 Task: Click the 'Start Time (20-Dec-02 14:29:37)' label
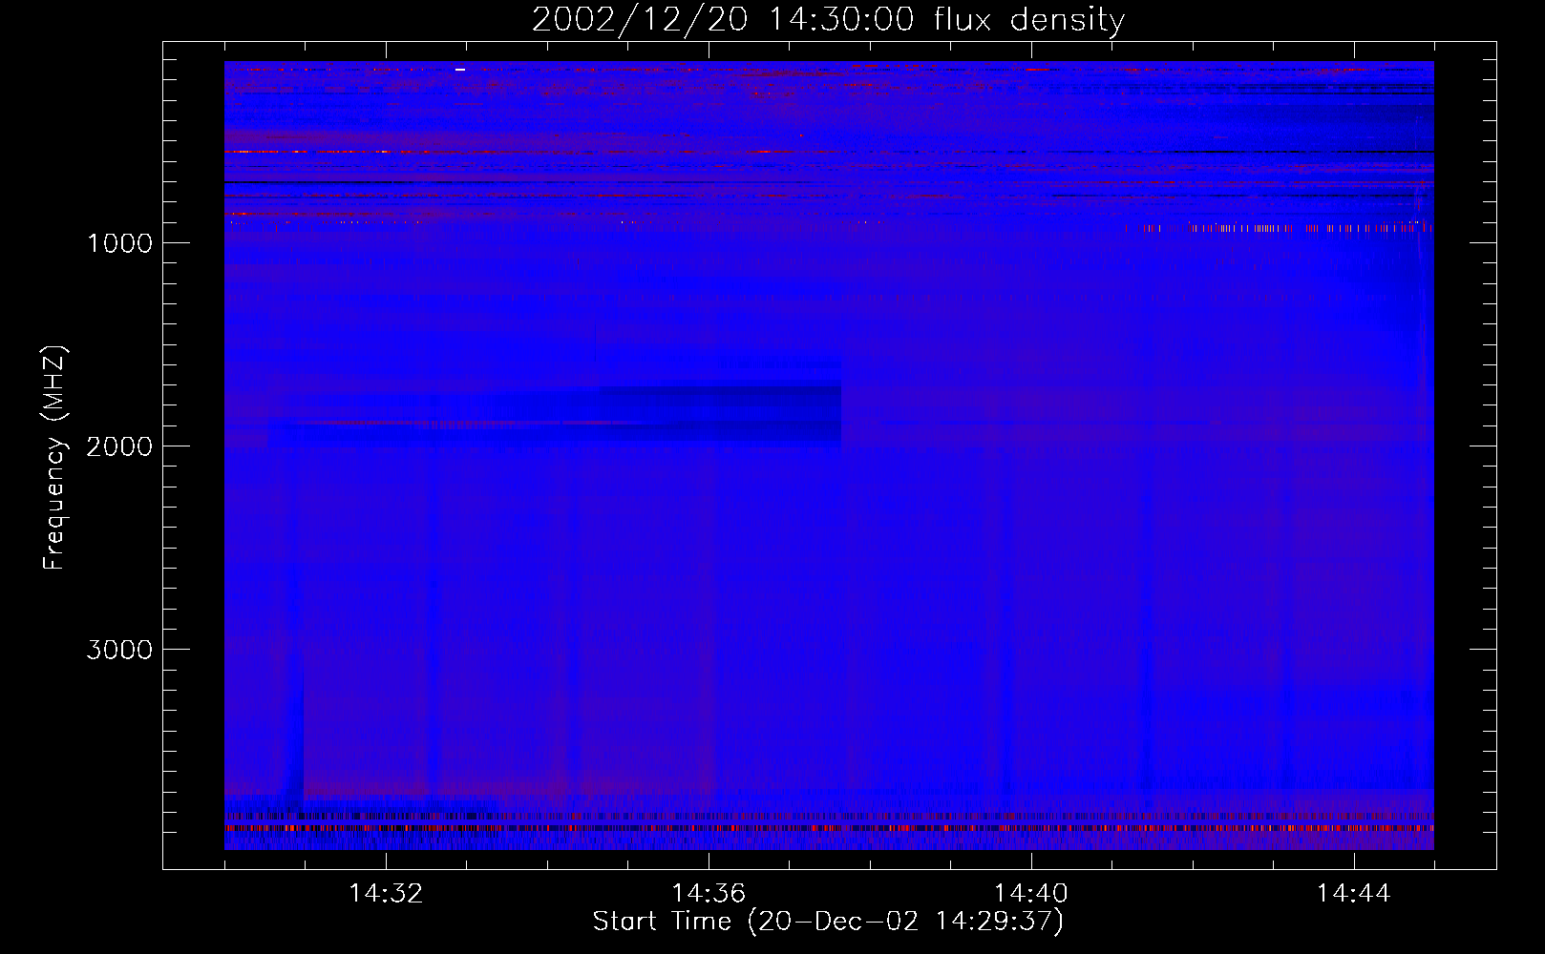[x=828, y=922]
